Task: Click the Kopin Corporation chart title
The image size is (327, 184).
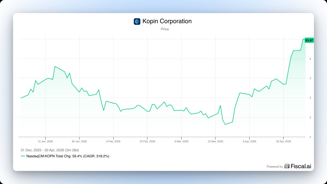Action: (x=167, y=21)
